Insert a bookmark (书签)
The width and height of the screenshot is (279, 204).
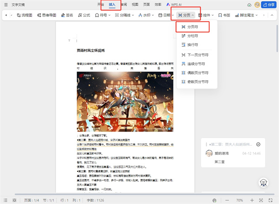coord(224,15)
